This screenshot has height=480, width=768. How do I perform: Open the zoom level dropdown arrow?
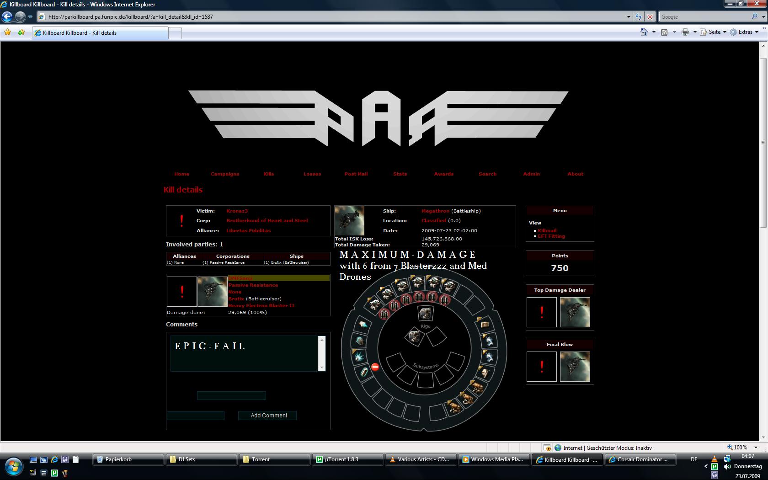coord(756,448)
